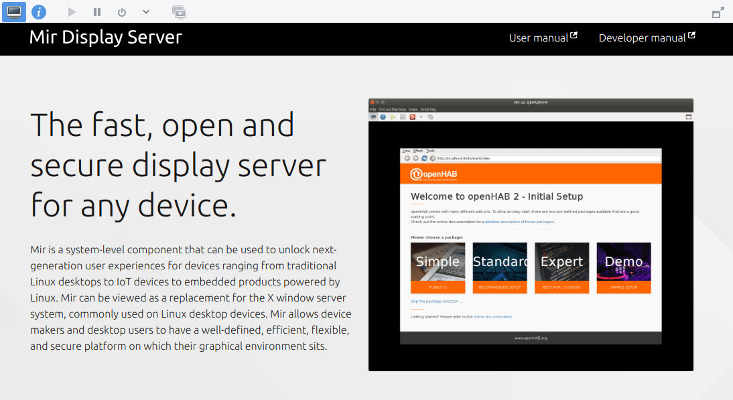Image resolution: width=733 pixels, height=400 pixels.
Task: Open the Developer manual link
Action: pyautogui.click(x=647, y=38)
